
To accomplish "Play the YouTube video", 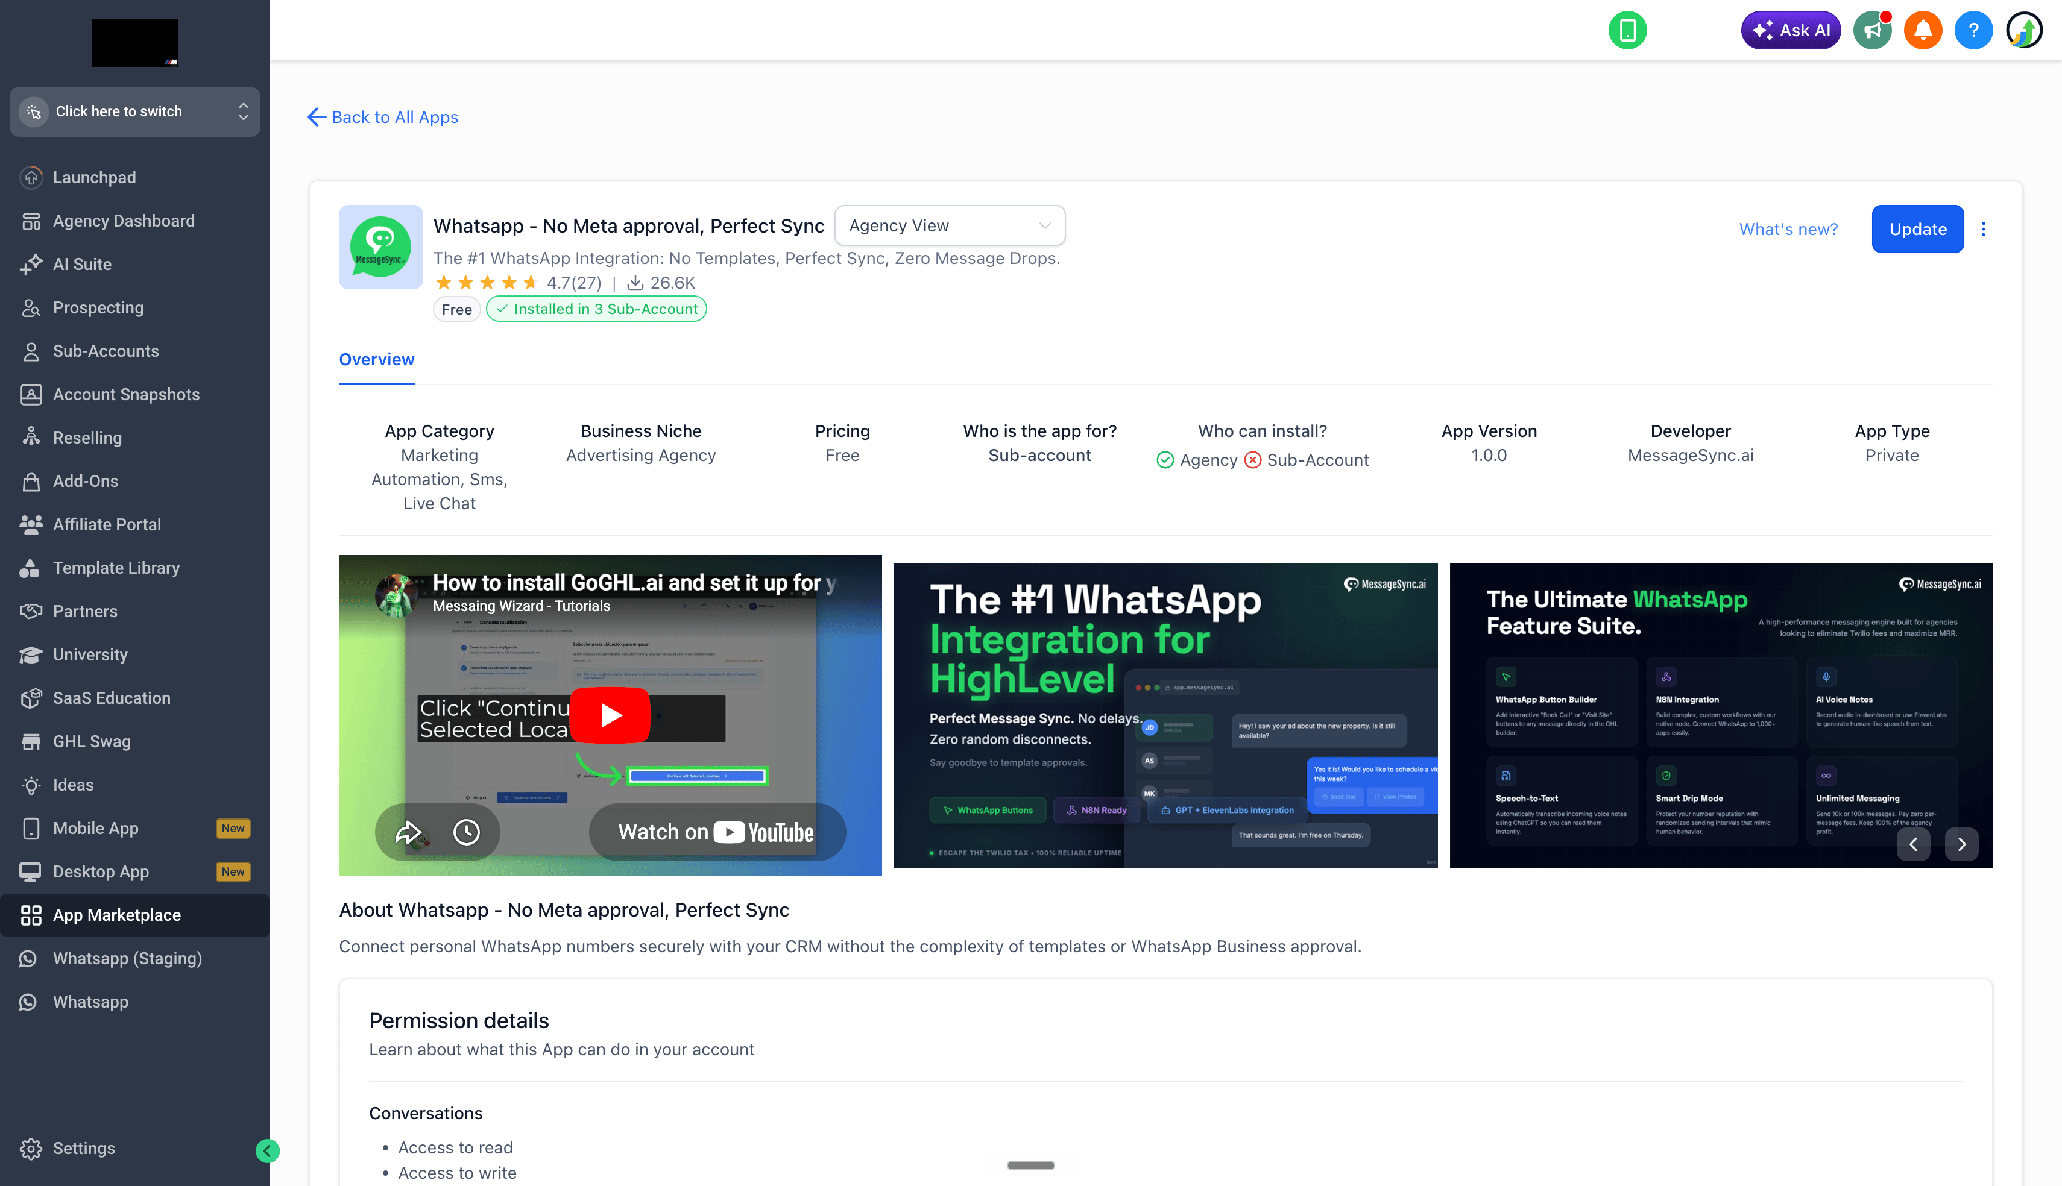I will pos(610,715).
